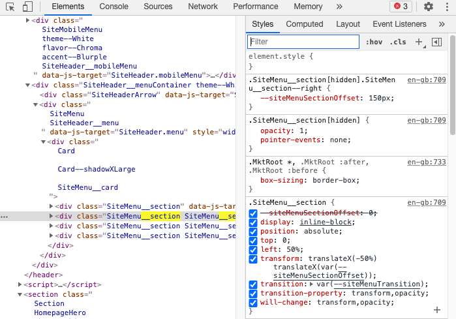Expand the SiteMobileMenu div node
Screen dimensions: 456x319
click(27, 20)
